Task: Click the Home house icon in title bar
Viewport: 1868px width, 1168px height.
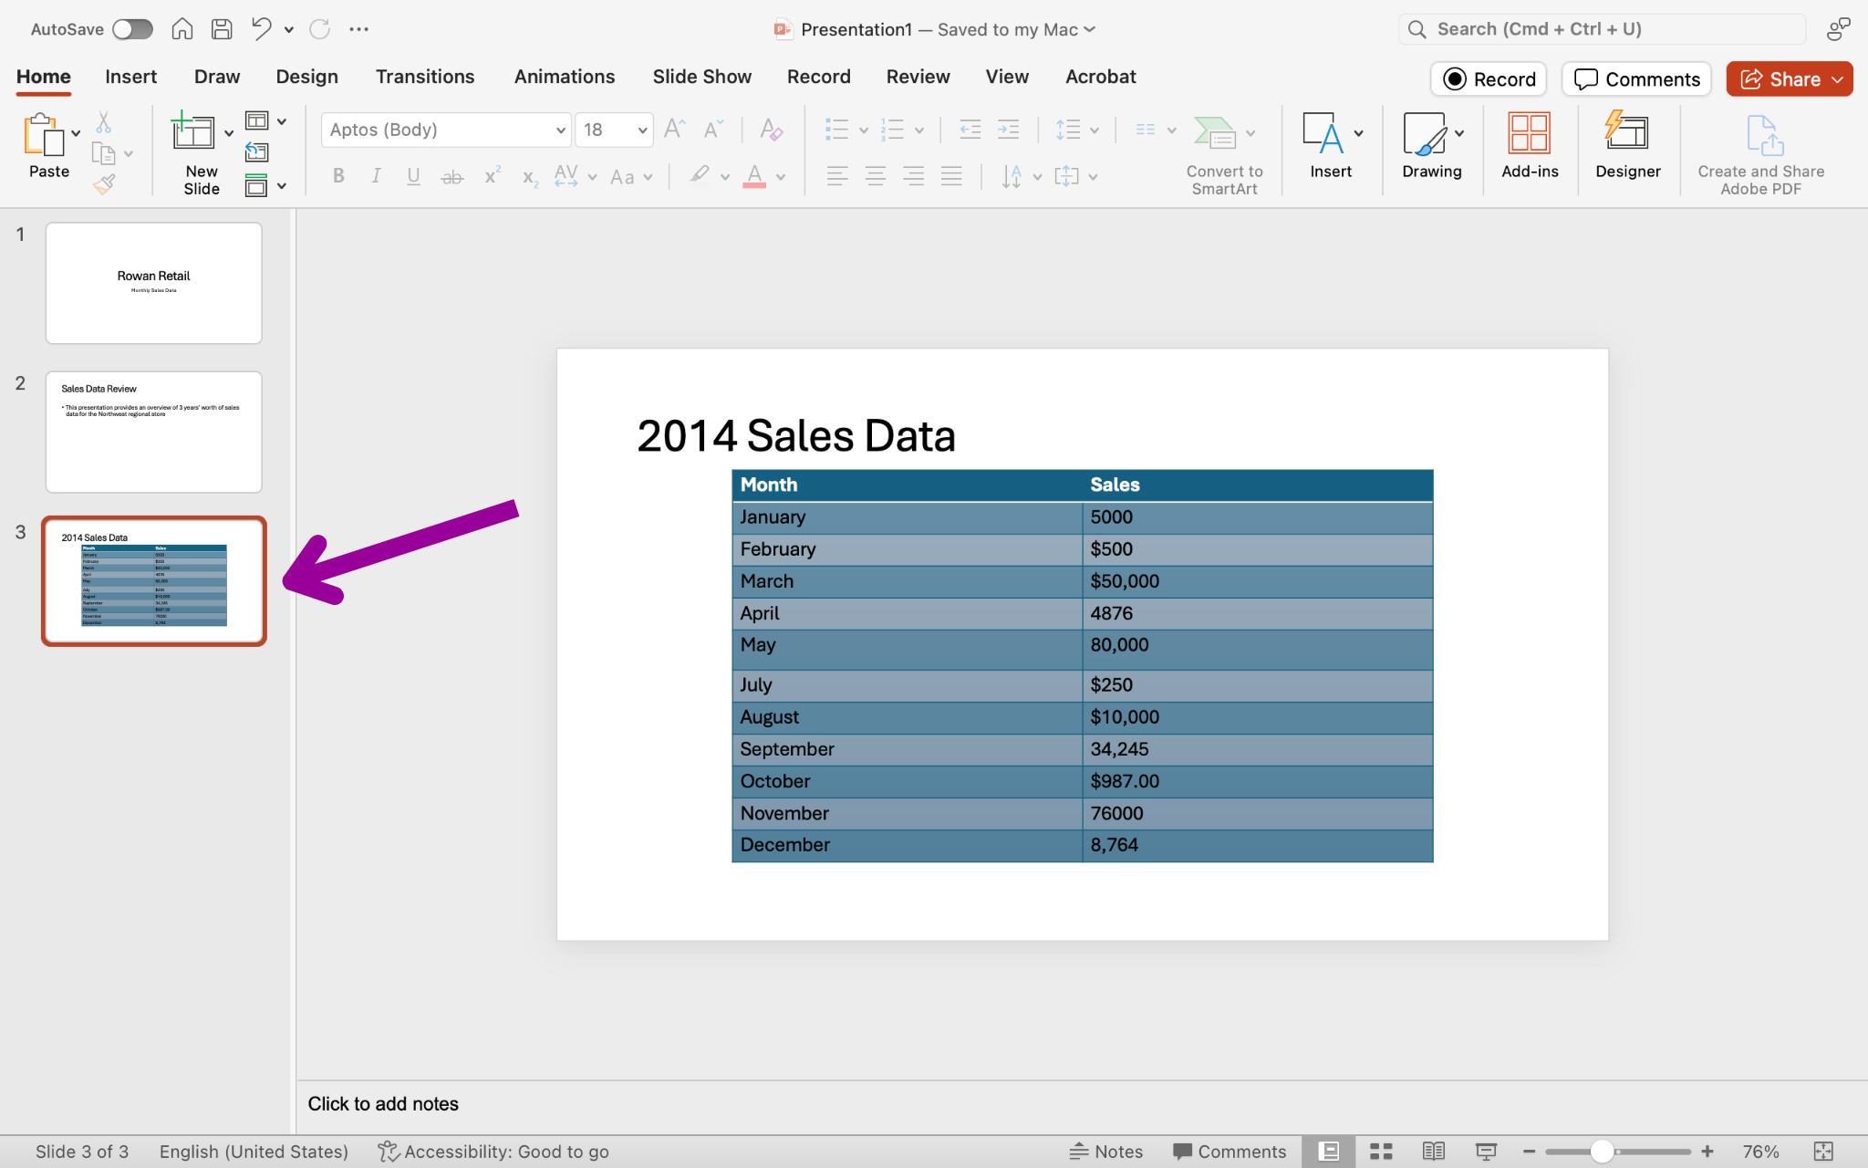Action: pyautogui.click(x=182, y=29)
